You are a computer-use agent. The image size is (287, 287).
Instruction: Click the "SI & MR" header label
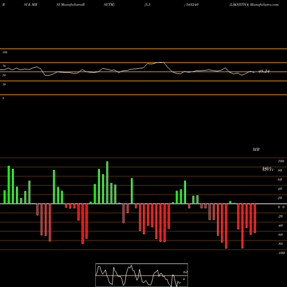coord(30,5)
